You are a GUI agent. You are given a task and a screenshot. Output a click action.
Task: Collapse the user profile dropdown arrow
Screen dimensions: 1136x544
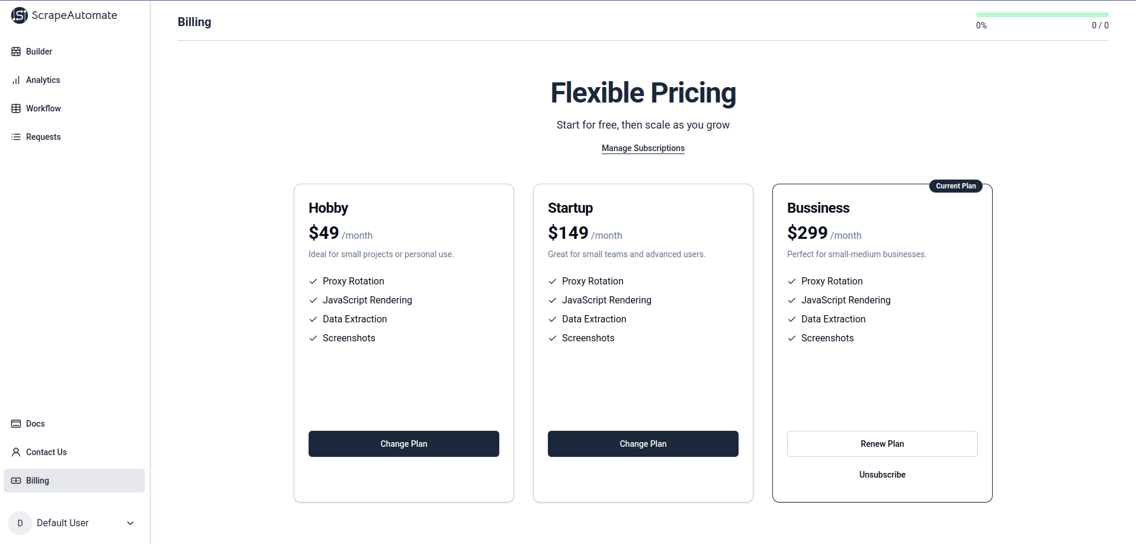130,523
